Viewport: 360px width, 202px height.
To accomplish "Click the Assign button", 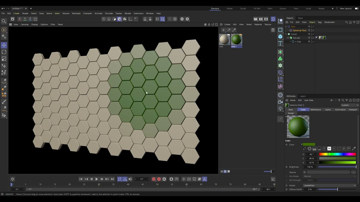I will tap(291, 113).
